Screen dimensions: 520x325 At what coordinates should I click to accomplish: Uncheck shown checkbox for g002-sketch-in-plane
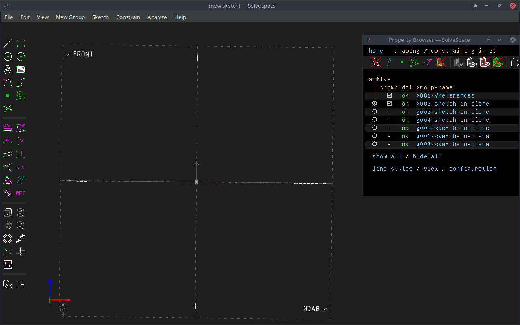point(390,104)
